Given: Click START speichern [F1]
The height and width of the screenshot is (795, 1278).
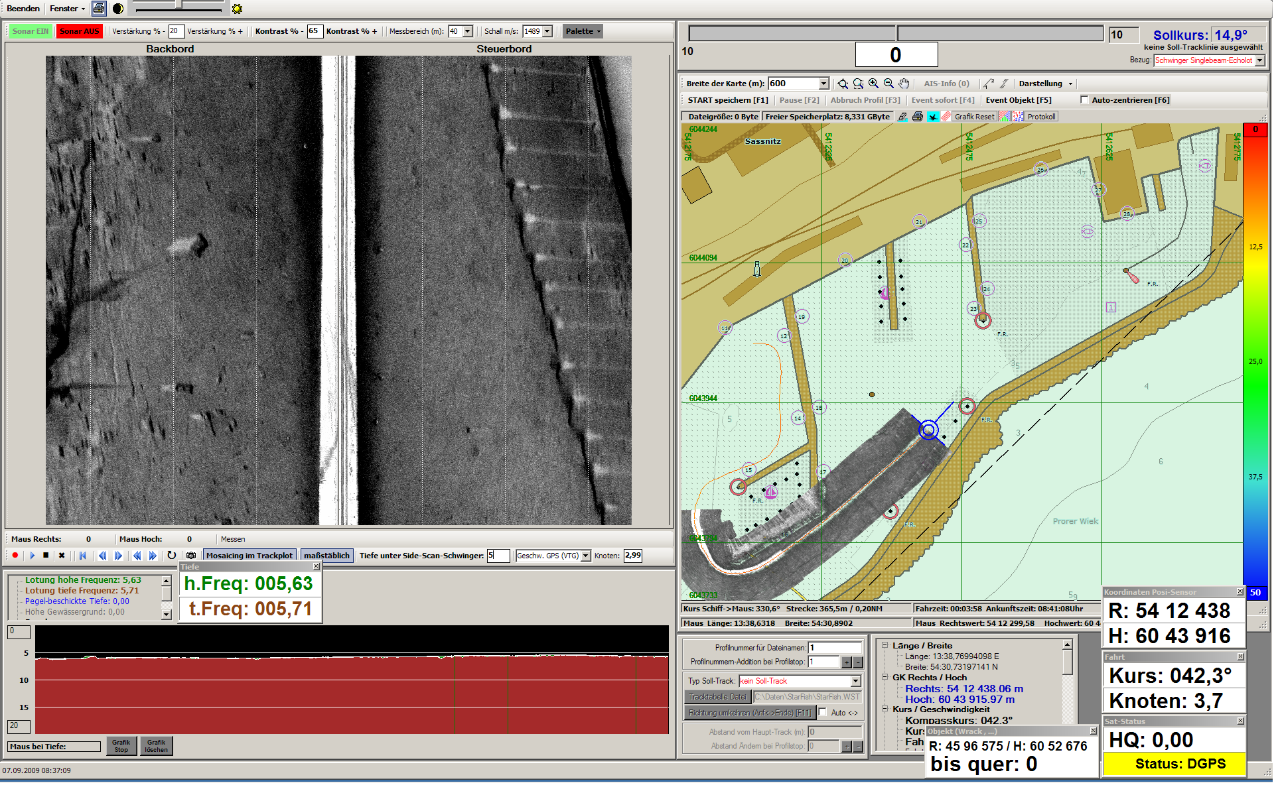Looking at the screenshot, I should pos(727,100).
